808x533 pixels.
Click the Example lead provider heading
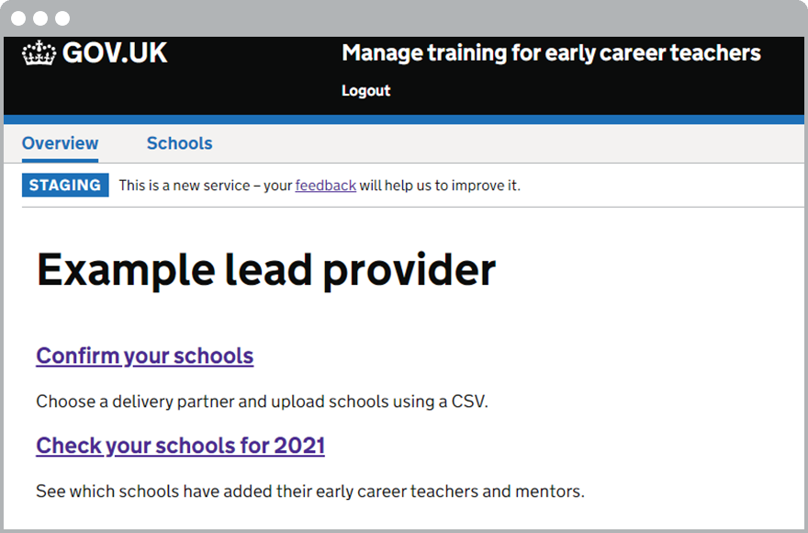(x=266, y=270)
